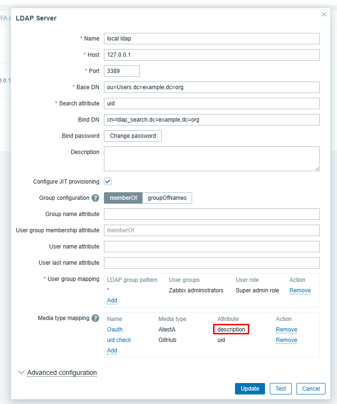This screenshot has height=404, width=337.
Task: Click the Group configuration help icon
Action: coord(95,198)
